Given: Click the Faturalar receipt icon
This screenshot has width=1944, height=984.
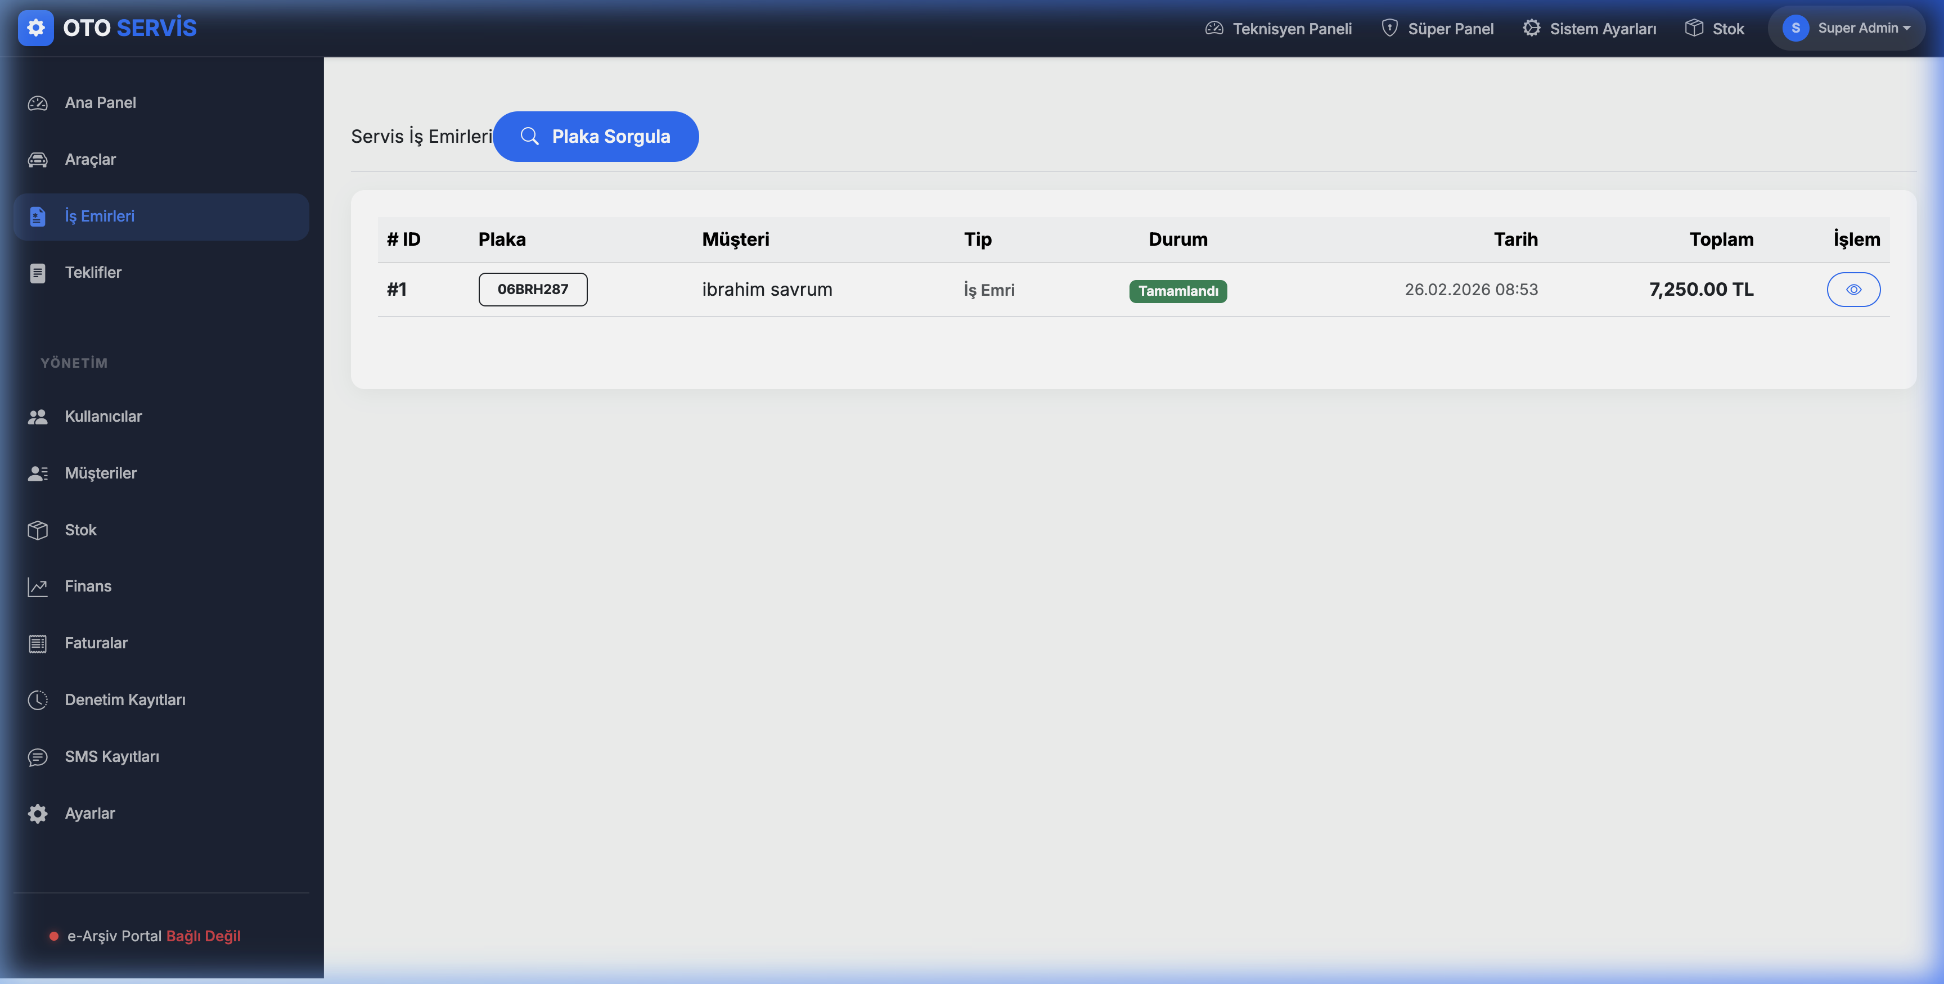Looking at the screenshot, I should tap(38, 644).
